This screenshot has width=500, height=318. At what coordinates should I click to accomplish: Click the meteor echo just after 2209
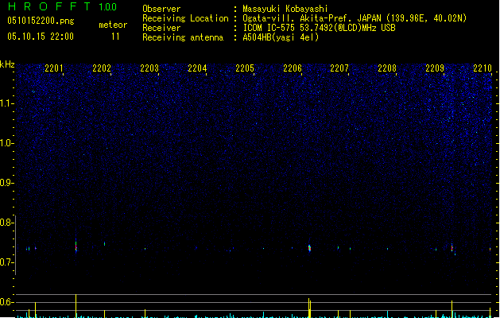click(x=452, y=247)
